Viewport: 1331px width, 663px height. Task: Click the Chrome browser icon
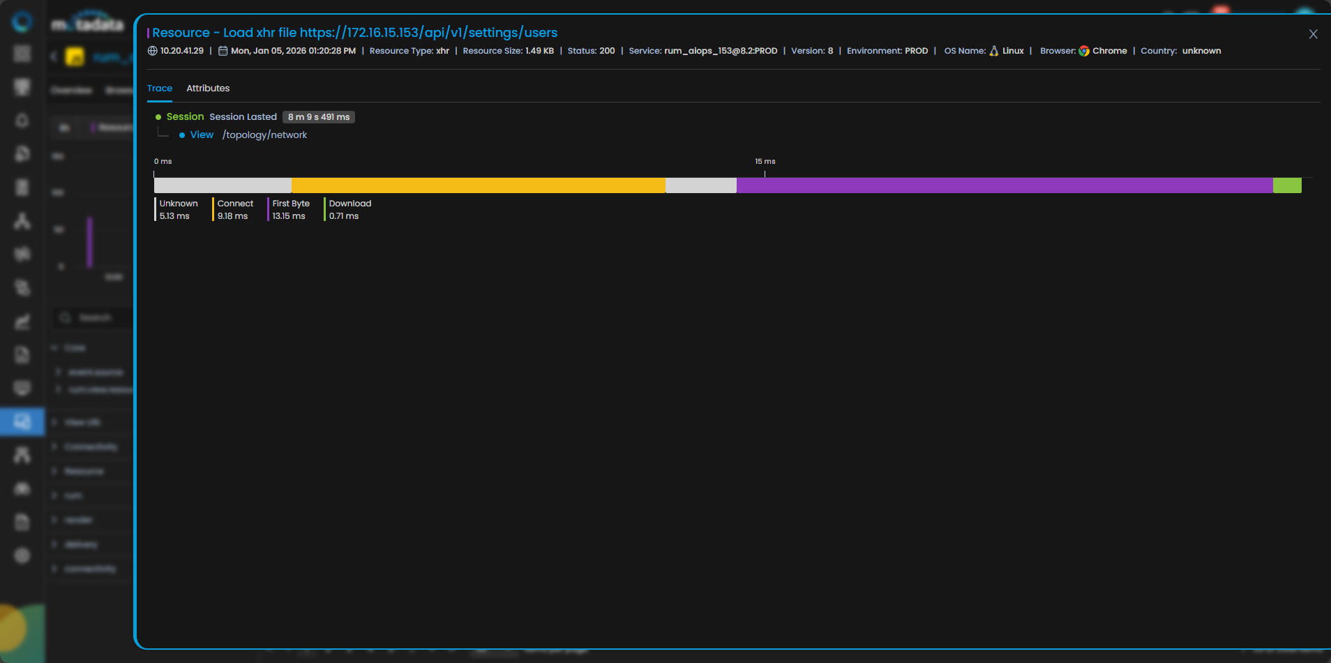click(x=1083, y=51)
